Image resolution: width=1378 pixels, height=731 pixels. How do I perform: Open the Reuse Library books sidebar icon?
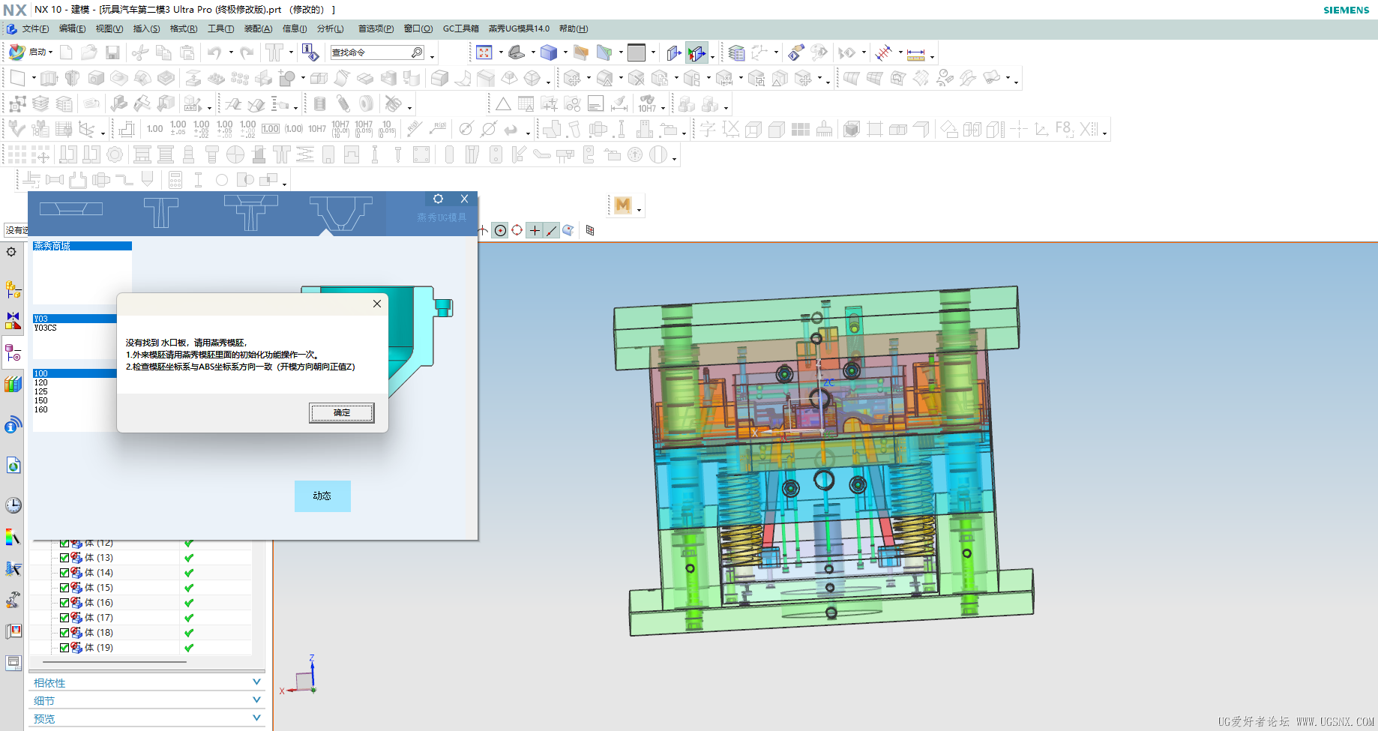13,385
